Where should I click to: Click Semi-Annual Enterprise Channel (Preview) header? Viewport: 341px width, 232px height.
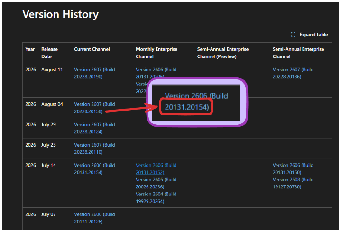click(223, 53)
